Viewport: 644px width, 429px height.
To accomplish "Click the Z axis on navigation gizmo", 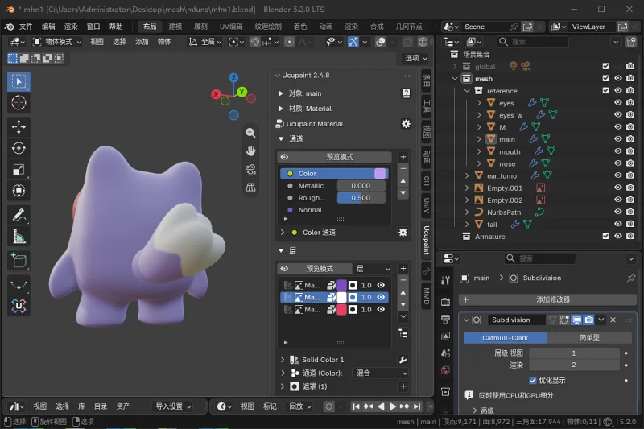I will pos(233,77).
